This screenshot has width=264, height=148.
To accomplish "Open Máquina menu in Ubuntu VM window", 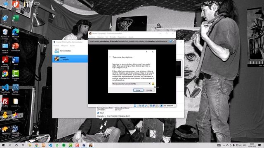I will click(x=100, y=37).
